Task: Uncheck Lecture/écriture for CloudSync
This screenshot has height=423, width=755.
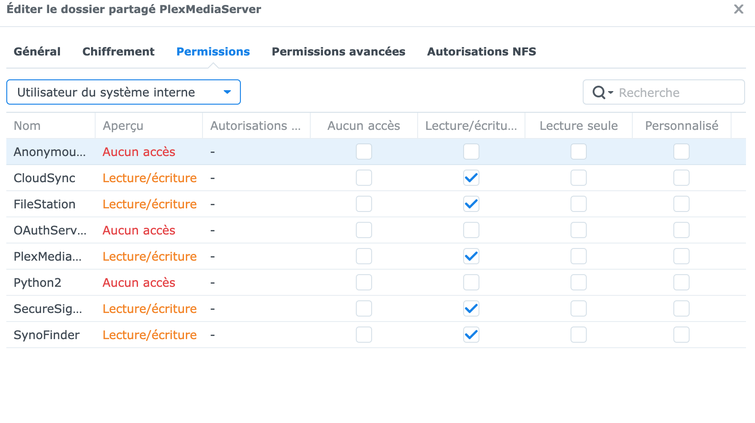Action: click(x=471, y=178)
